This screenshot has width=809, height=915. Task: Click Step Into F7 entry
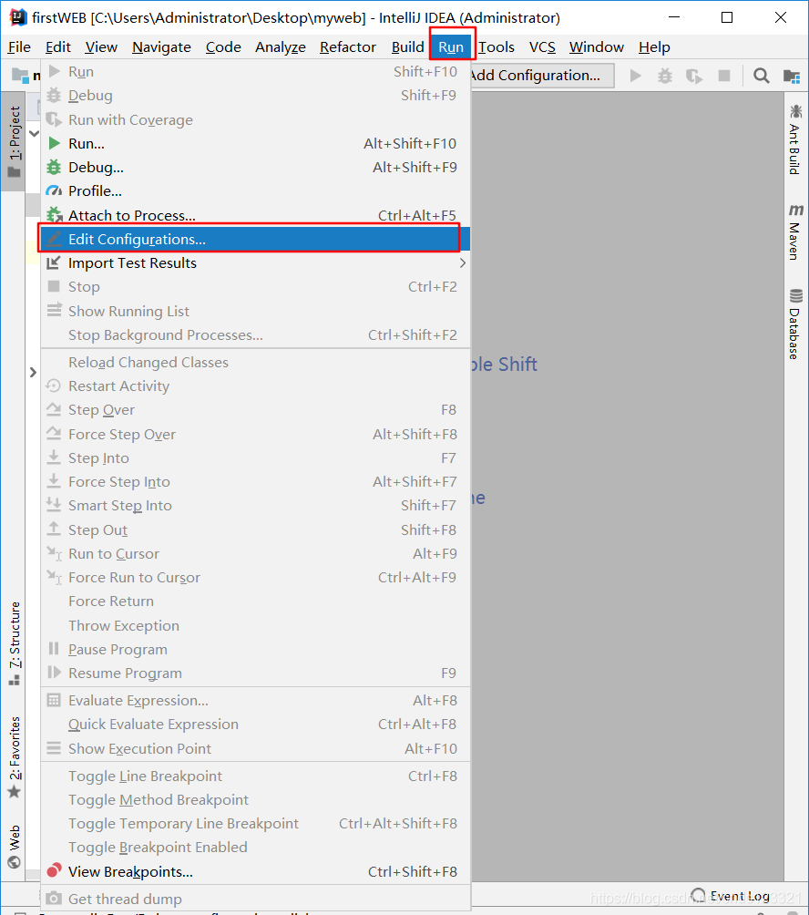click(x=255, y=458)
